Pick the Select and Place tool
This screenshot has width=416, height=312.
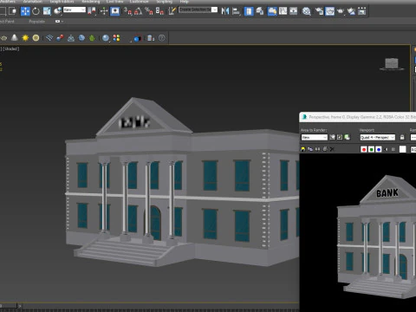pos(58,11)
